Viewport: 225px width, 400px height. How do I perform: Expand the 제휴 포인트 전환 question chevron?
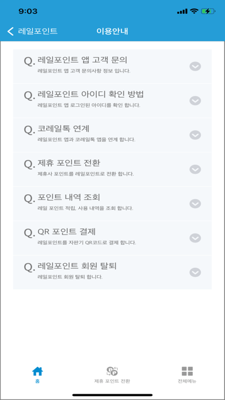[x=195, y=170]
